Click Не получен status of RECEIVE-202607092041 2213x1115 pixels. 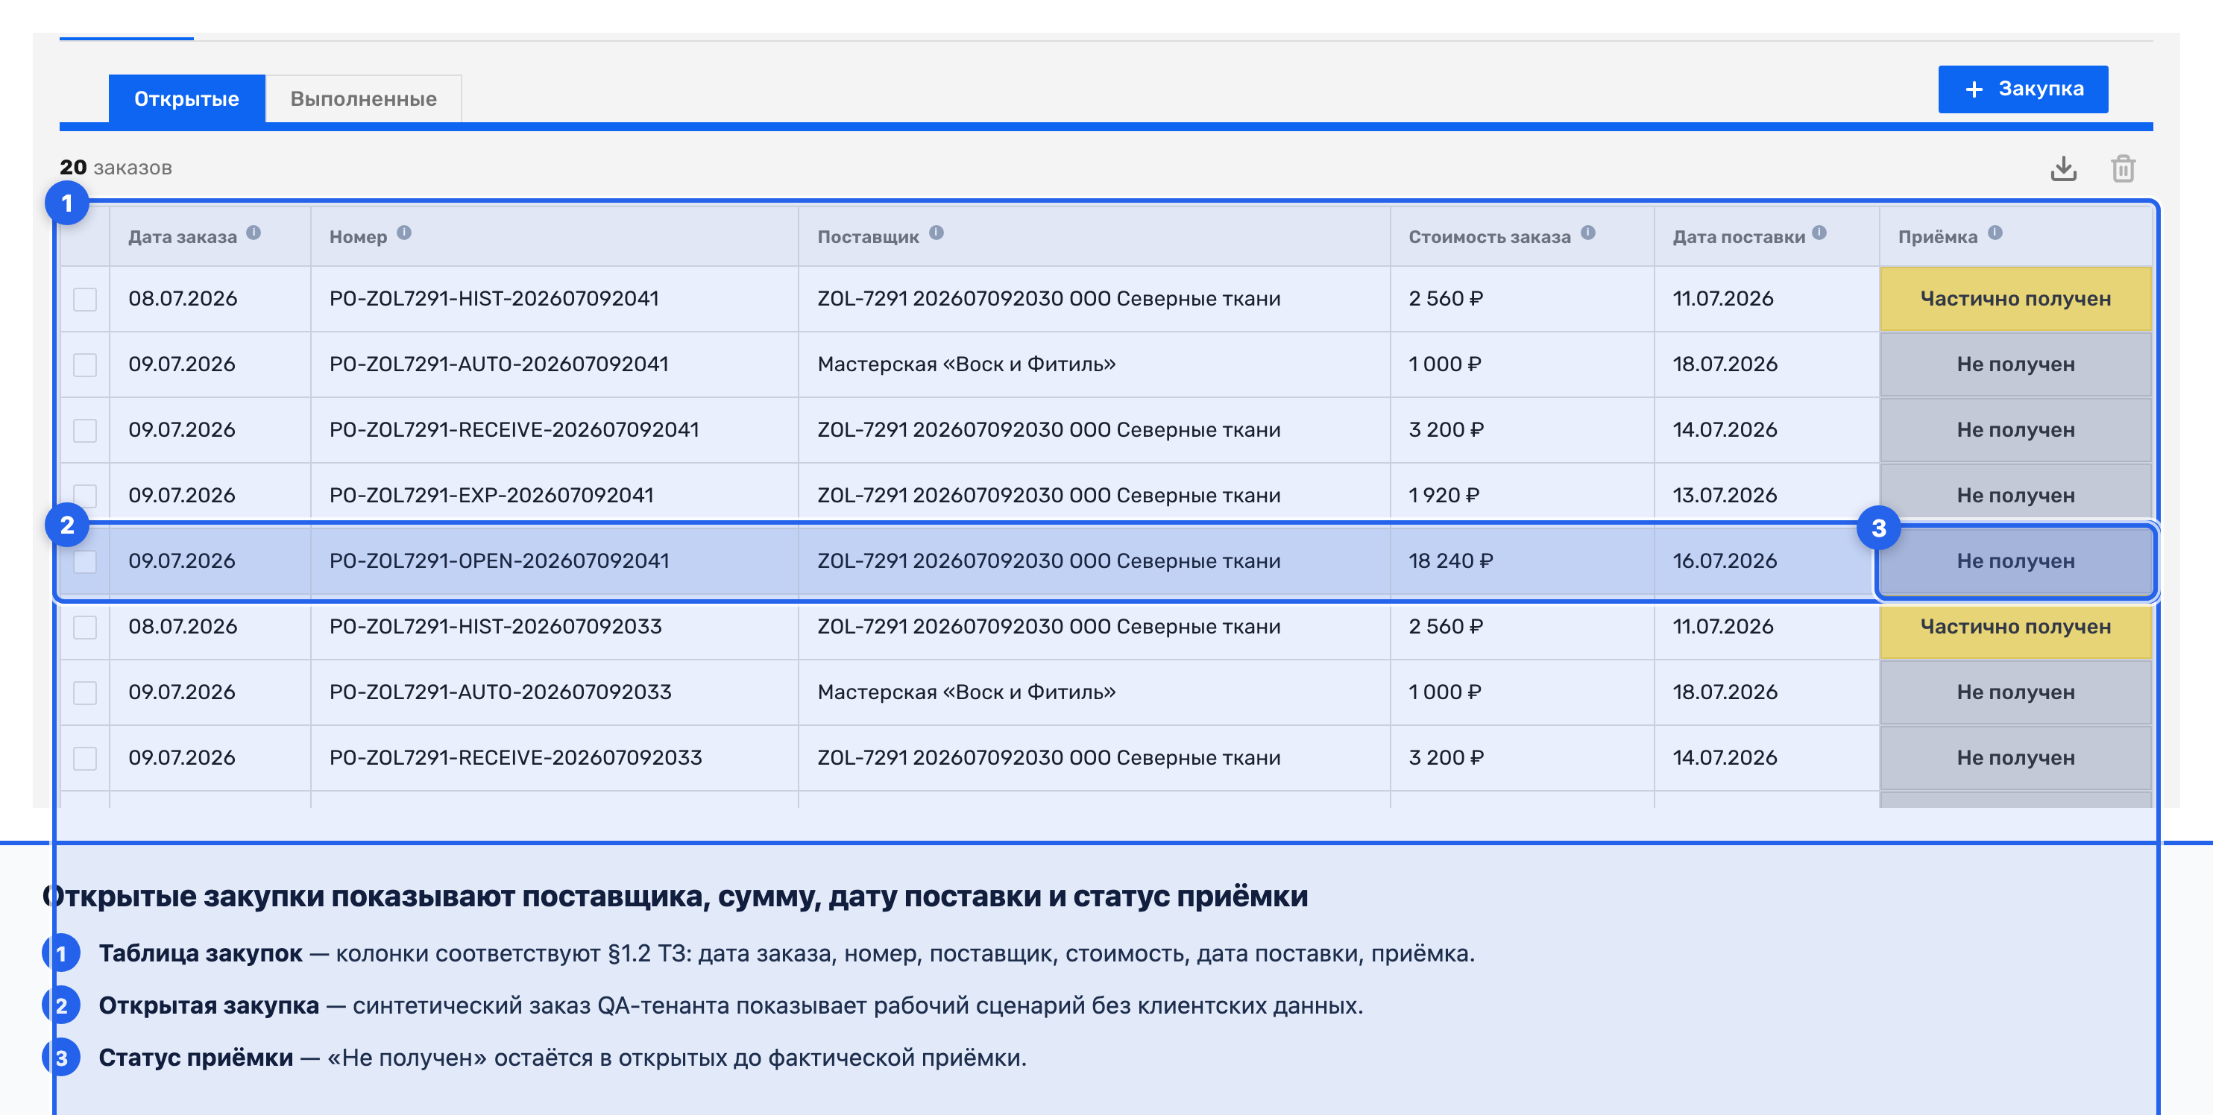click(2015, 429)
